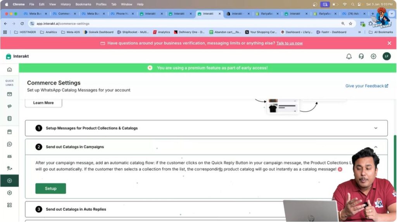Go back in Chrome
The image size is (397, 222).
pos(5,24)
